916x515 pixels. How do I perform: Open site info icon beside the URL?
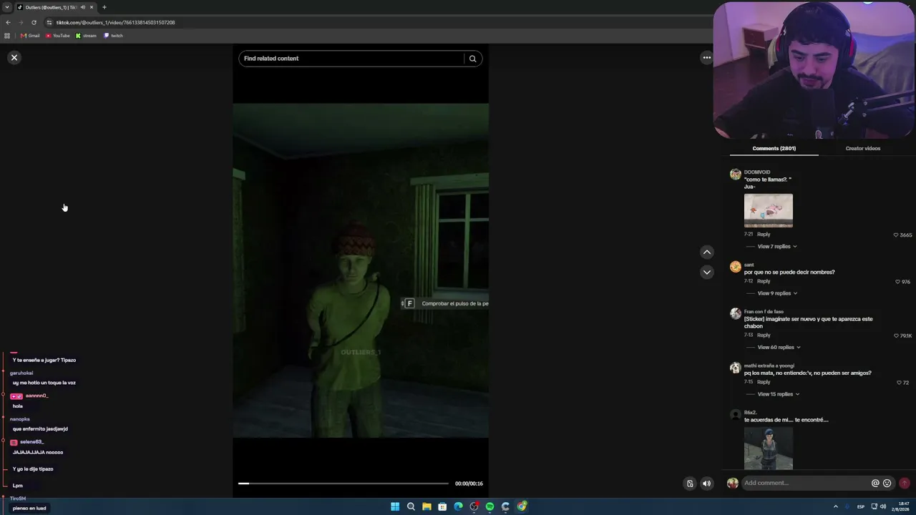tap(49, 22)
